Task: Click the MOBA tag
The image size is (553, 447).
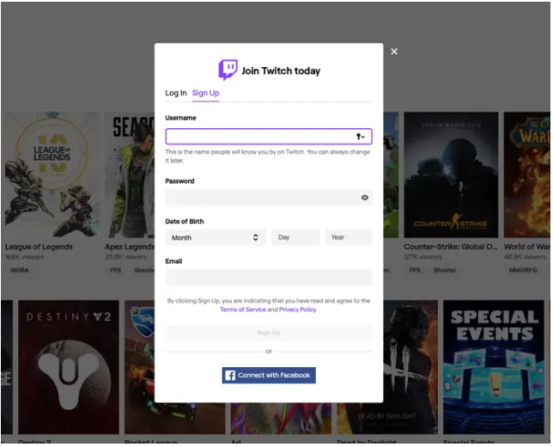Action: tap(20, 270)
